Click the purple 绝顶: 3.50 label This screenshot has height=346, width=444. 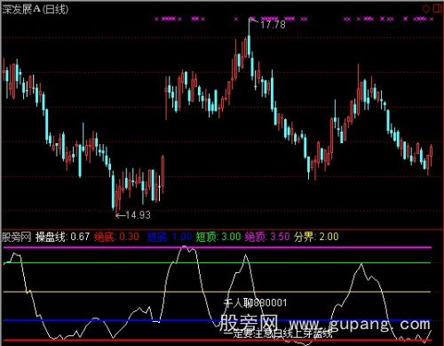[x=267, y=237]
